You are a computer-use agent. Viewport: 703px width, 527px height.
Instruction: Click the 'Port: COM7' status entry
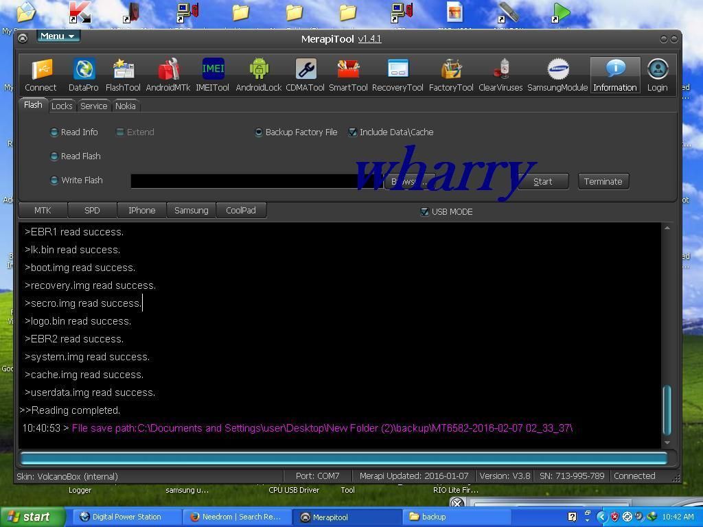tap(317, 476)
